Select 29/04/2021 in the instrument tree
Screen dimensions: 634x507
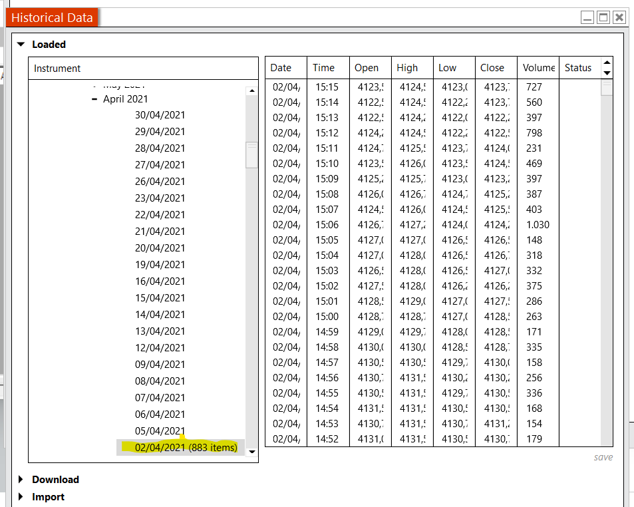tap(160, 132)
